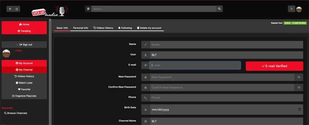The height and width of the screenshot is (125, 309).
Task: Click the fullscreen toggle icon
Action: tap(17, 9)
